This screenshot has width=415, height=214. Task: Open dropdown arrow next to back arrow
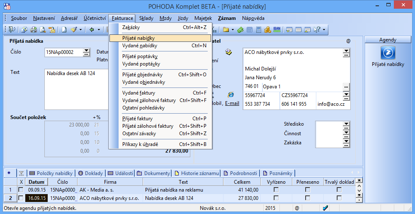[99, 30]
